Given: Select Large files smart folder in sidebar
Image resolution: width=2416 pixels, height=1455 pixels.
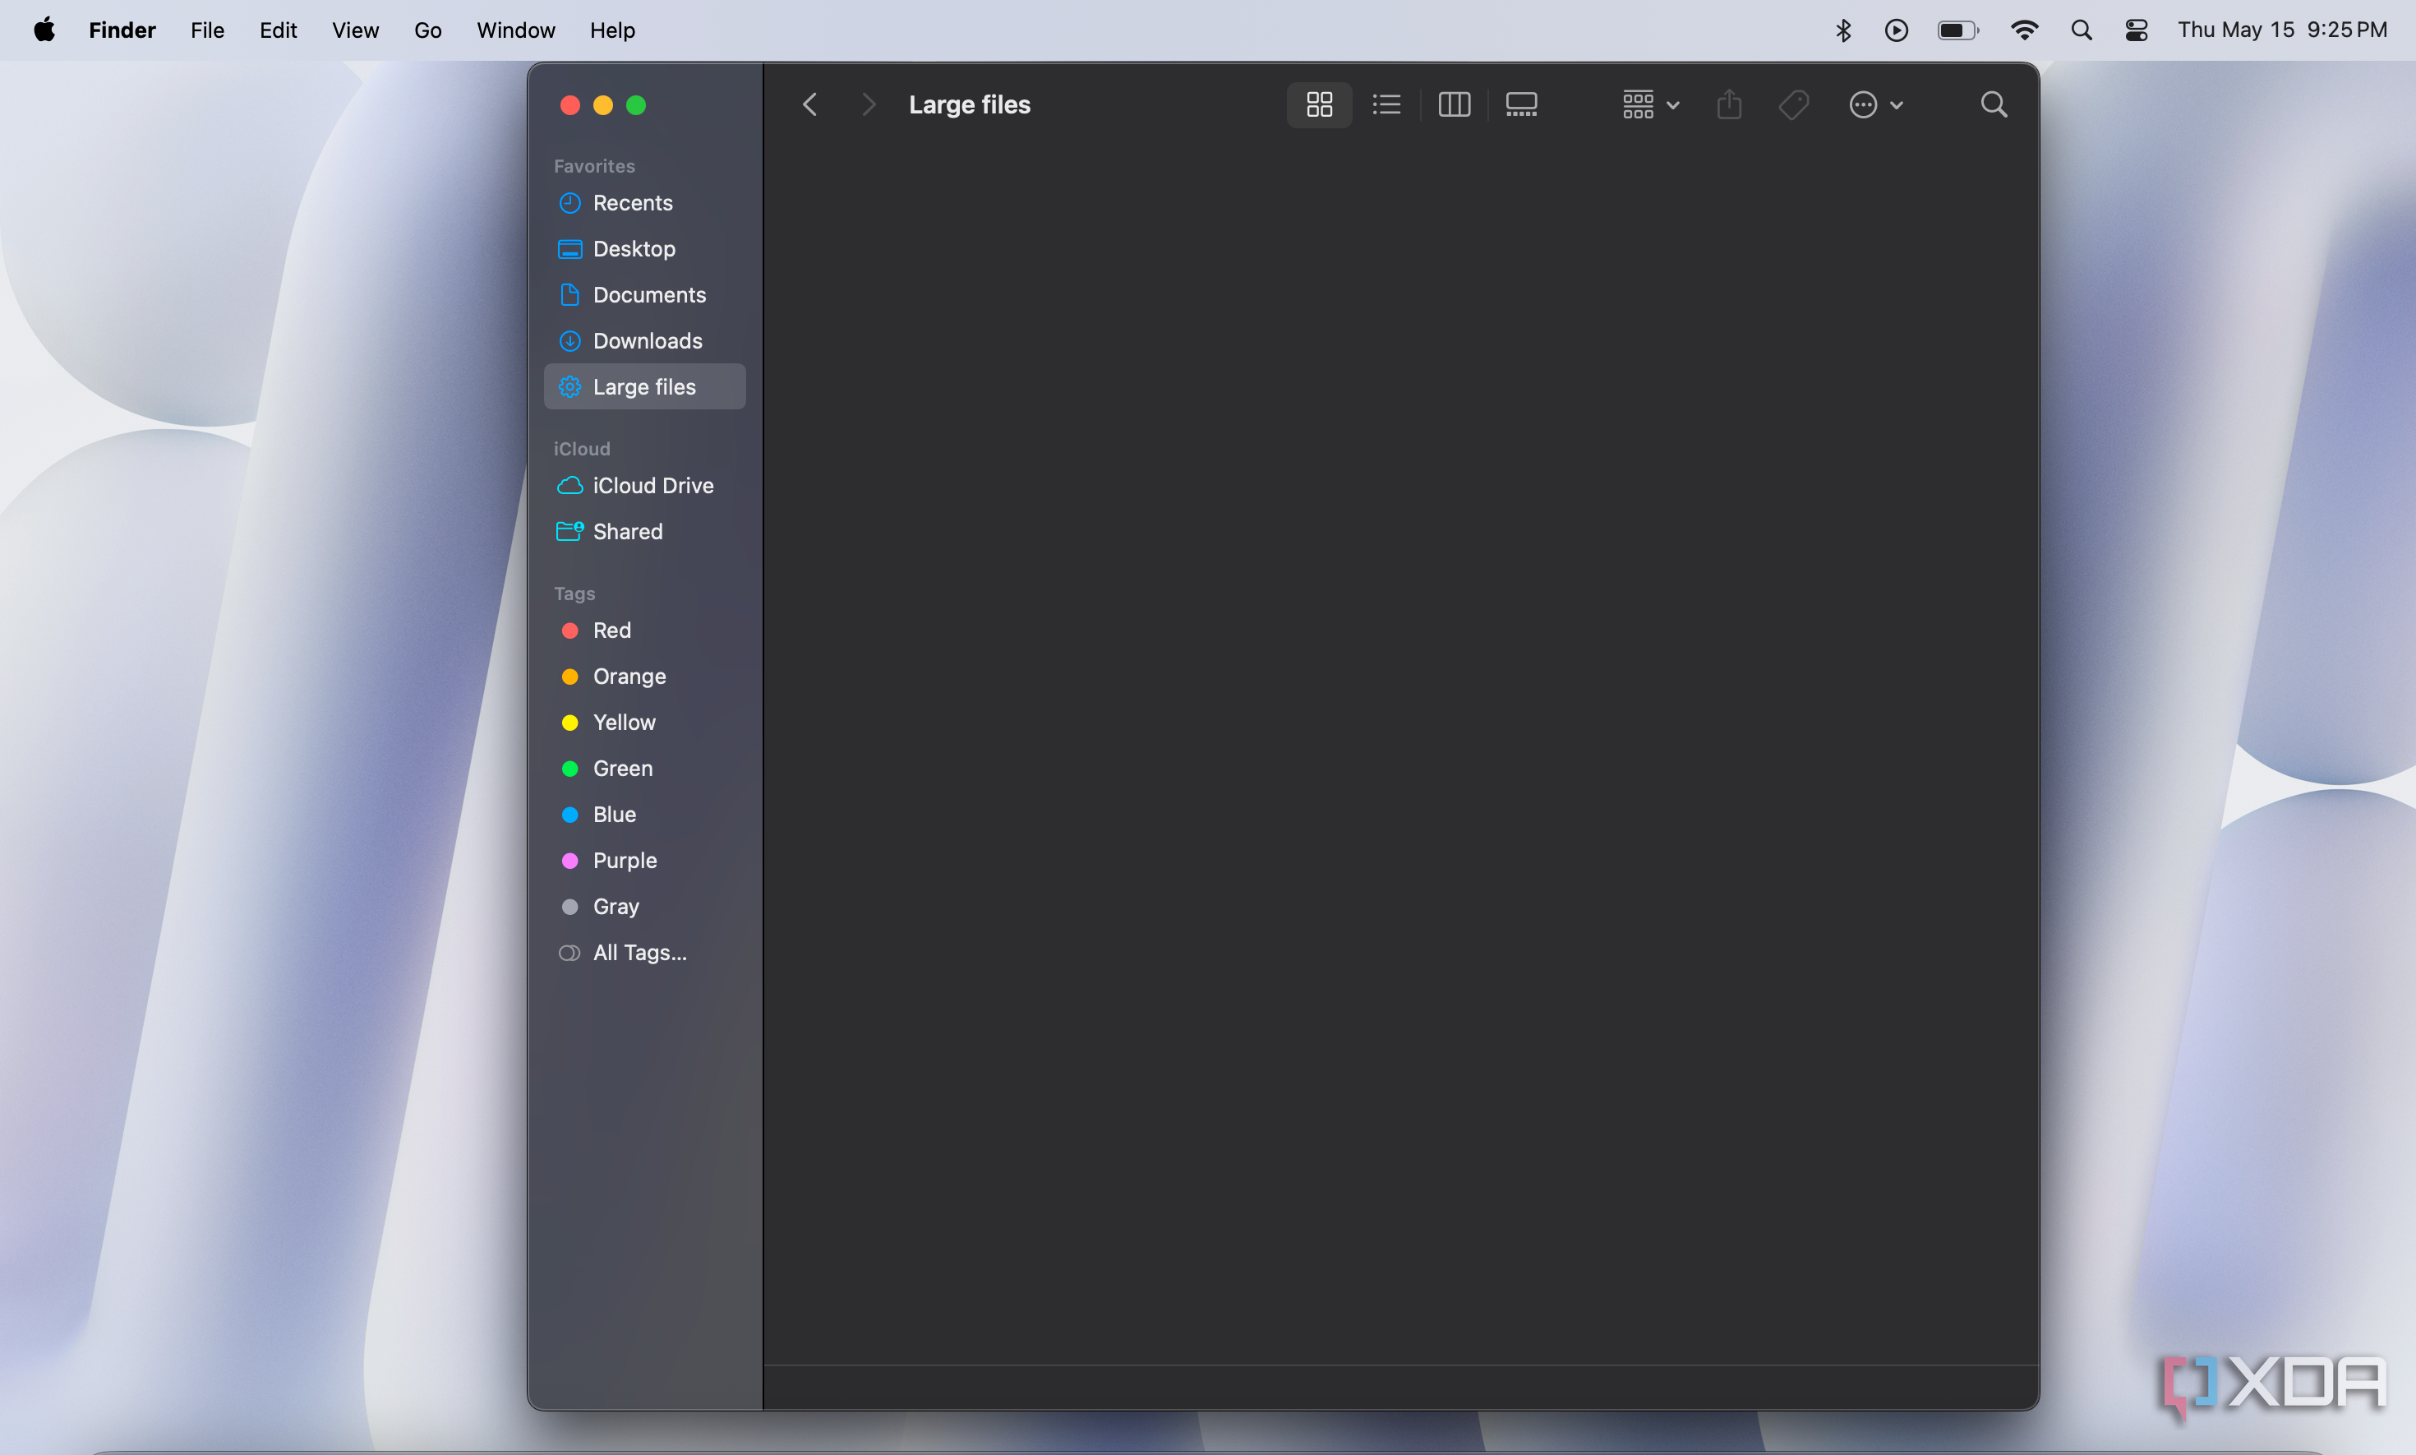Looking at the screenshot, I should coord(645,387).
